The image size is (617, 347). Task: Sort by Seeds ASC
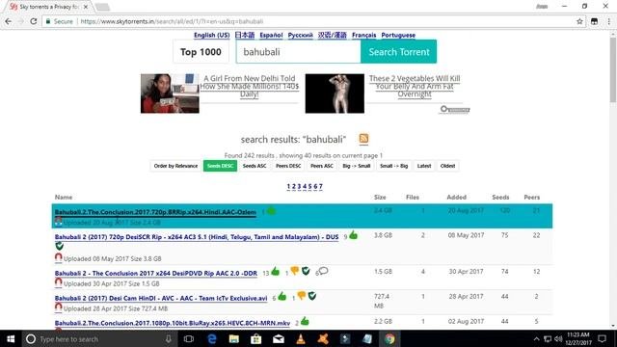click(x=255, y=166)
